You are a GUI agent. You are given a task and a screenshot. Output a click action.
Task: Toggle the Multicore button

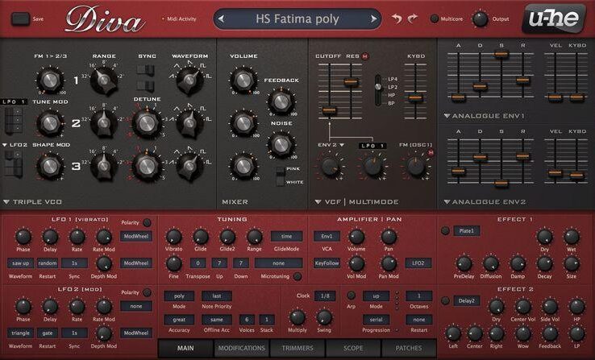(x=435, y=19)
